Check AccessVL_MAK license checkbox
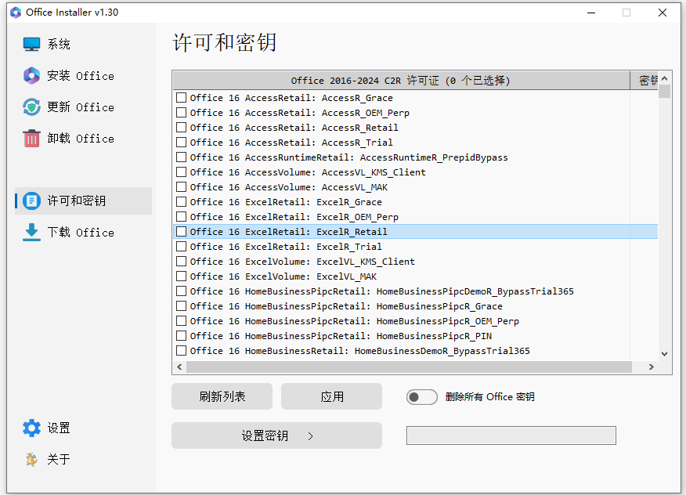Viewport: 686px width, 495px height. [181, 187]
